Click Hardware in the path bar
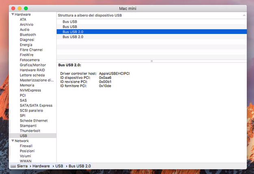Viewport: 254px width, 174px height. tap(41, 166)
